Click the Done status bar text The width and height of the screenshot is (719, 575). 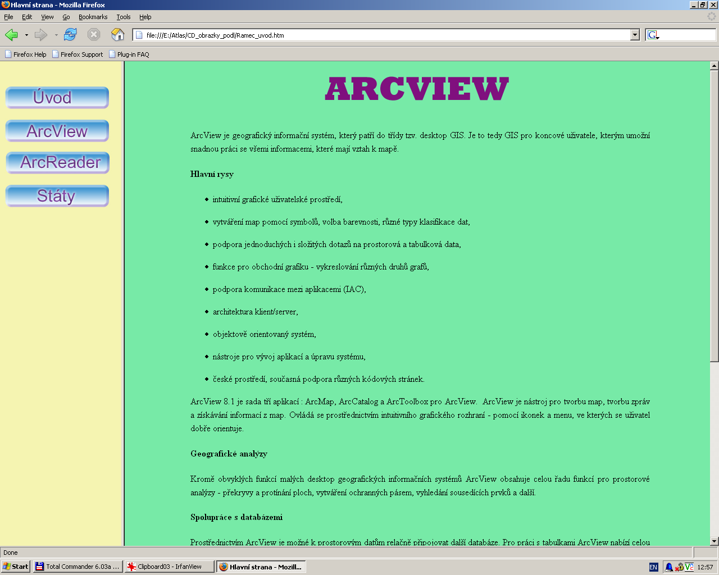[x=11, y=553]
